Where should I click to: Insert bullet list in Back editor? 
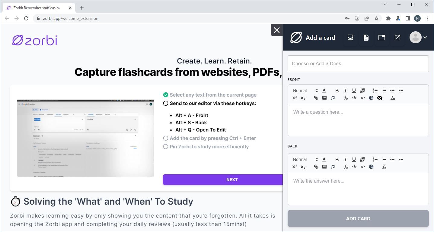(x=384, y=159)
